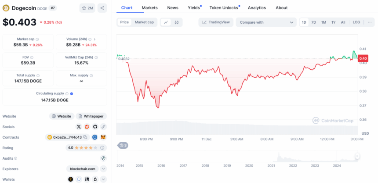
Task: Expand the Explorers dropdown chevron
Action: click(103, 169)
